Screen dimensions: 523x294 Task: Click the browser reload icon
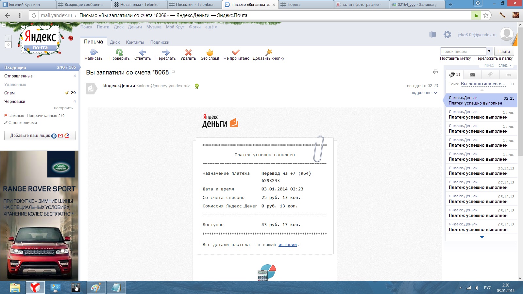pos(34,15)
